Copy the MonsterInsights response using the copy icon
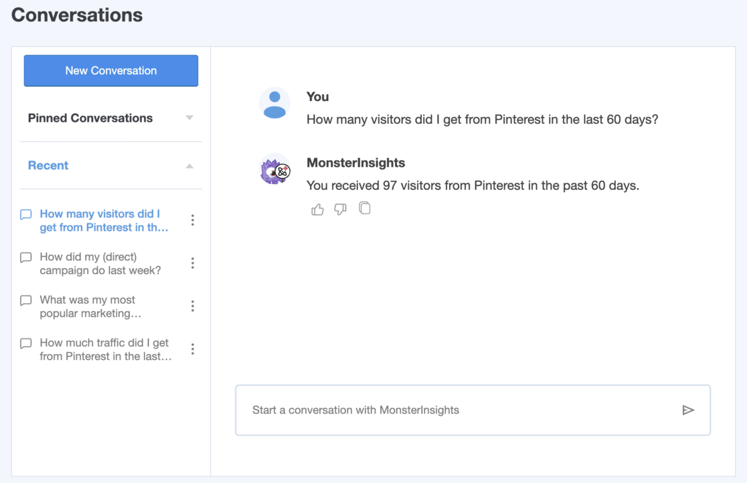 365,208
